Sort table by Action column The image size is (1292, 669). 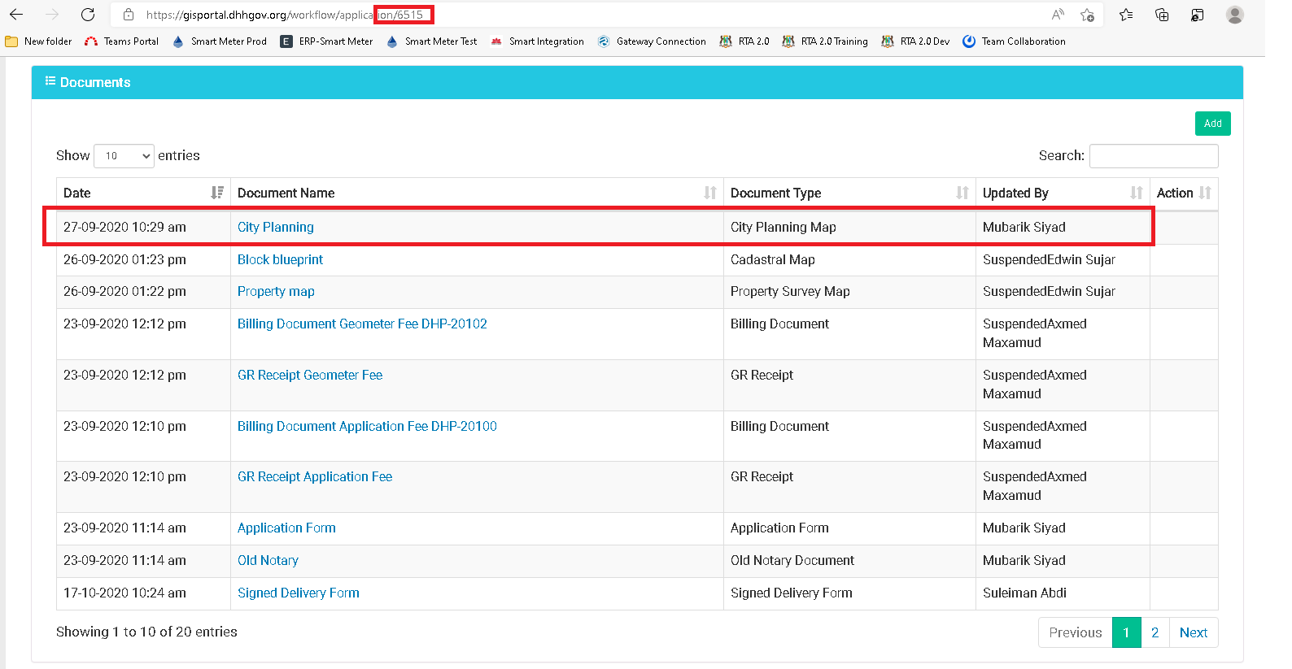tap(1184, 193)
